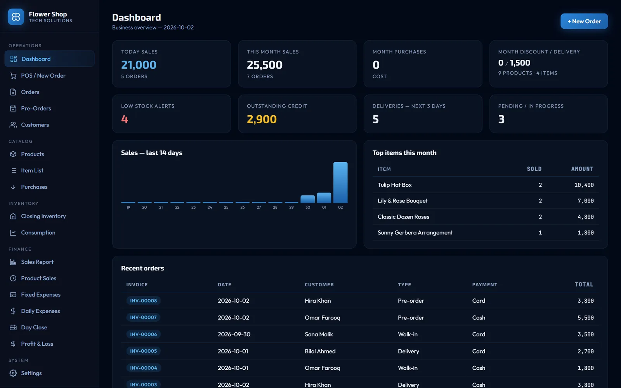Image resolution: width=621 pixels, height=388 pixels.
Task: Open Consumption in the sidebar
Action: [49, 232]
